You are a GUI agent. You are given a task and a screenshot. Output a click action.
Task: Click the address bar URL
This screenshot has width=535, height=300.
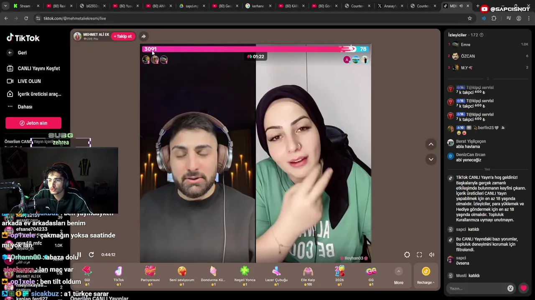[75, 18]
